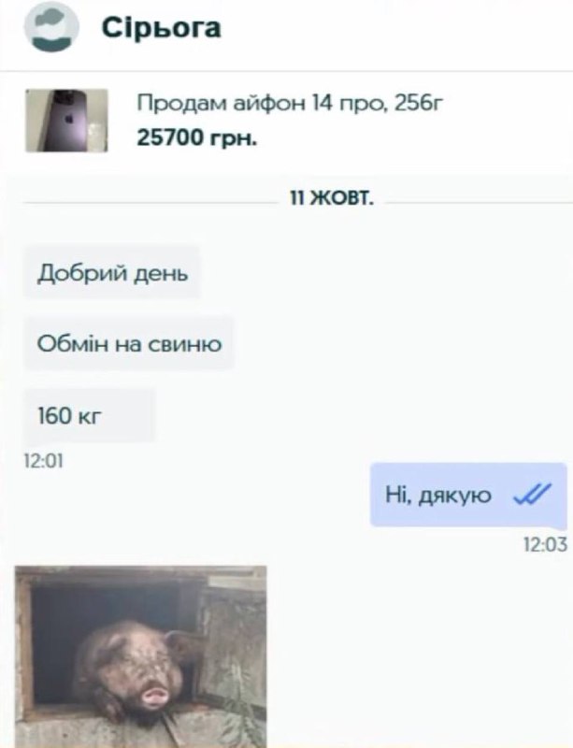
Task: Click the Сірьога contact name
Action: point(162,28)
